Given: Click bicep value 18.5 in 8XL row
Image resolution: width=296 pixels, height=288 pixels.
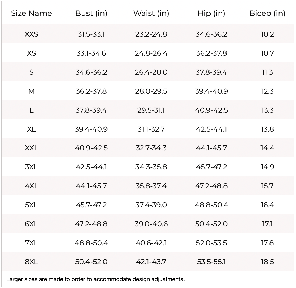Looking at the screenshot, I should click(x=267, y=262).
